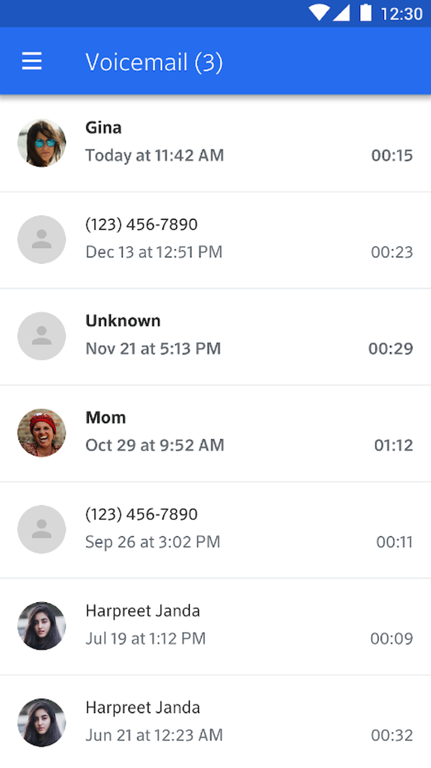Image resolution: width=431 pixels, height=768 pixels.
Task: Open the navigation drawer menu
Action: pyautogui.click(x=31, y=61)
